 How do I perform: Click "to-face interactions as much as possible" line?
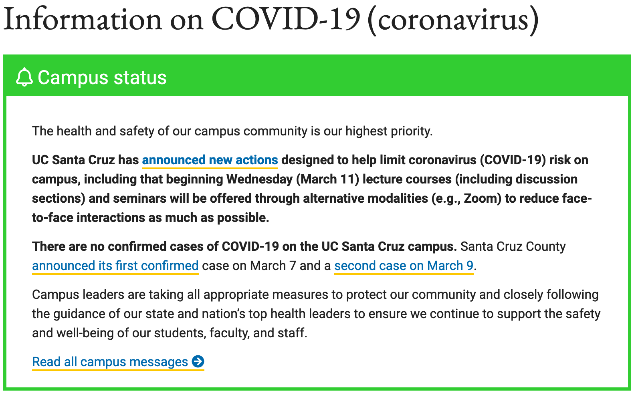[150, 218]
